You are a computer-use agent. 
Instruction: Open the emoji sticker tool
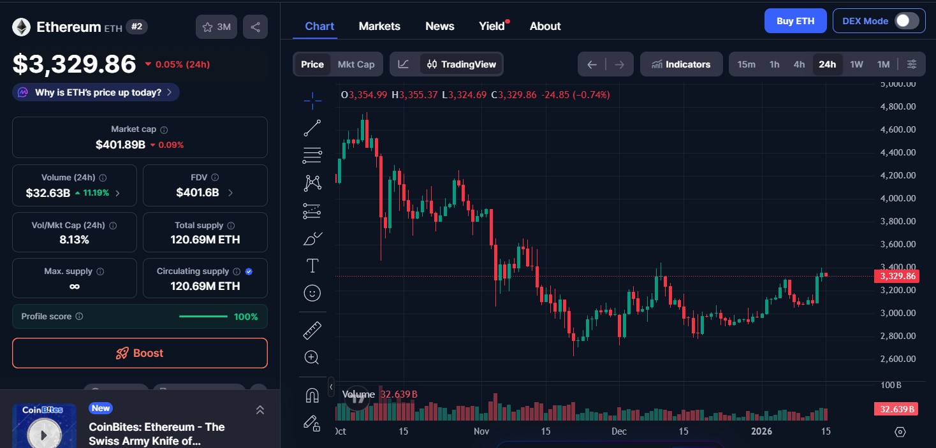[x=312, y=293]
